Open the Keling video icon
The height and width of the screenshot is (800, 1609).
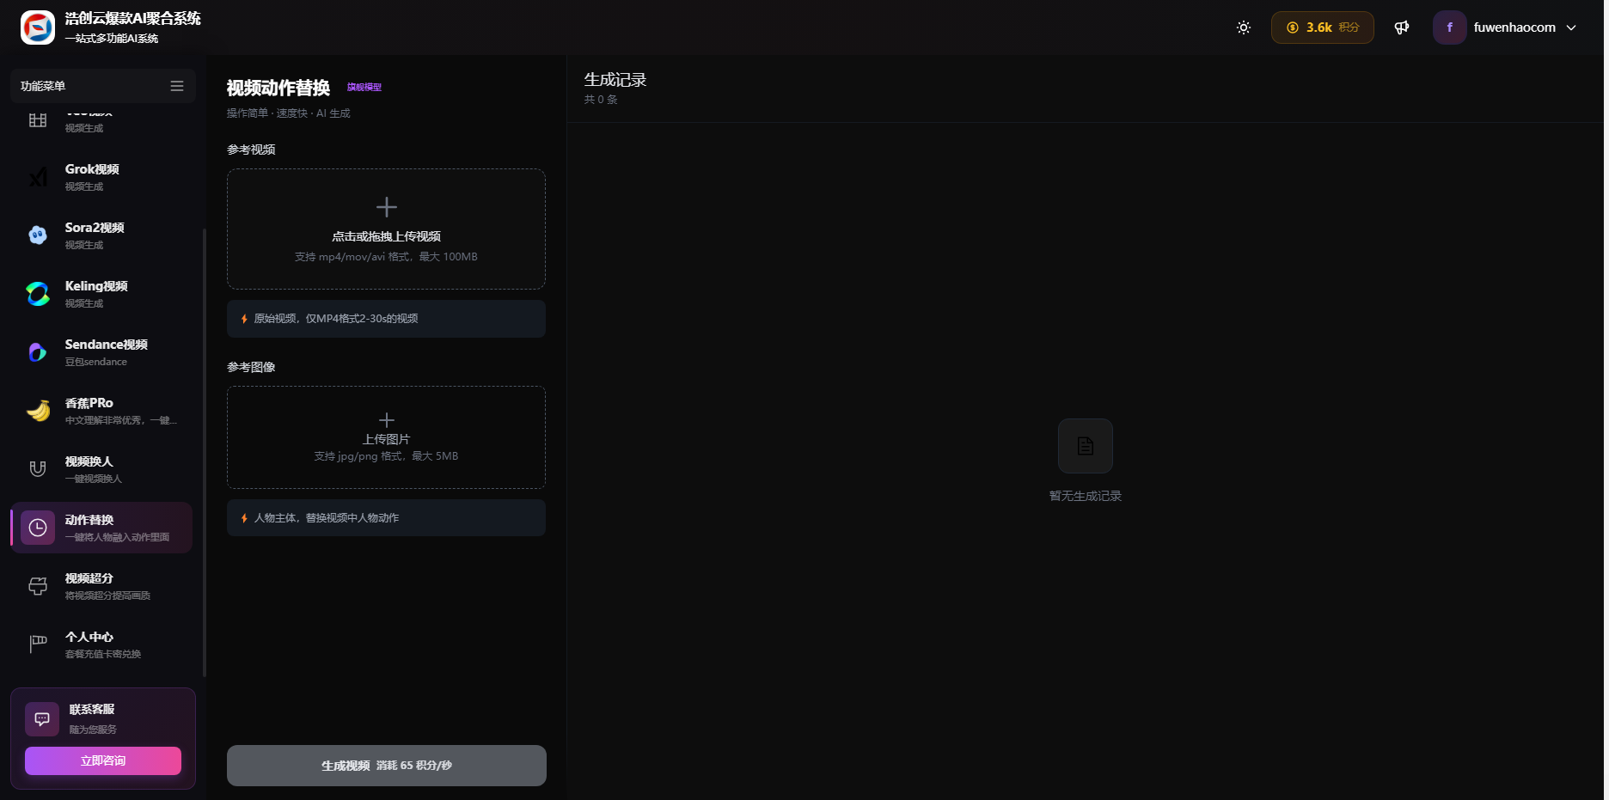click(x=38, y=294)
